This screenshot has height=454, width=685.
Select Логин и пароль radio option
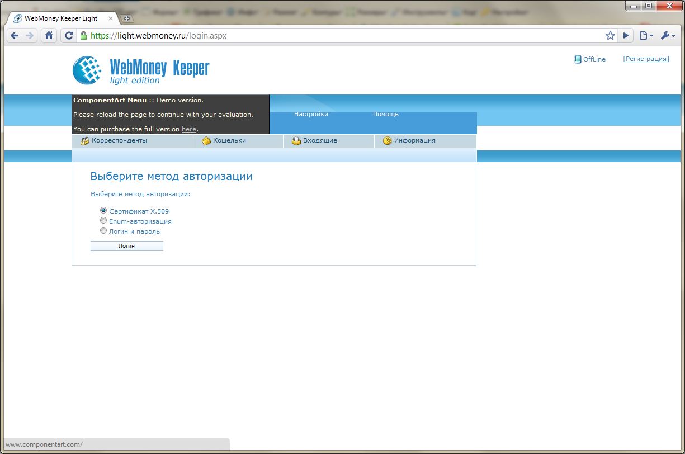[x=103, y=230]
